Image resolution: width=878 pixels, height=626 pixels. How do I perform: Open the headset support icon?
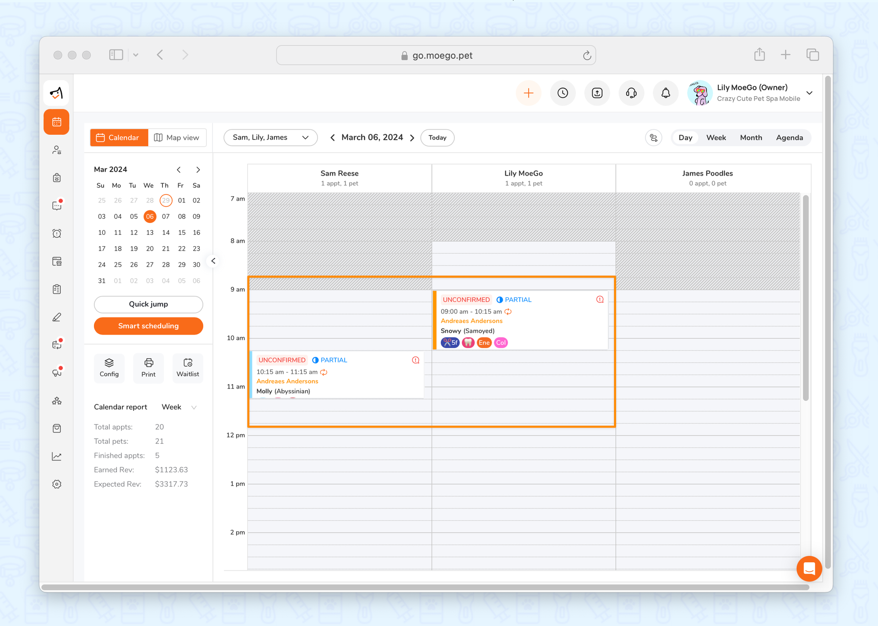[x=631, y=93]
